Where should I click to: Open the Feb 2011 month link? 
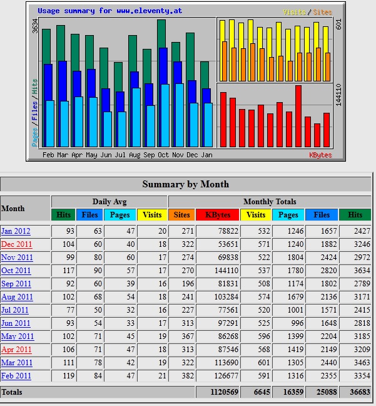coord(16,376)
